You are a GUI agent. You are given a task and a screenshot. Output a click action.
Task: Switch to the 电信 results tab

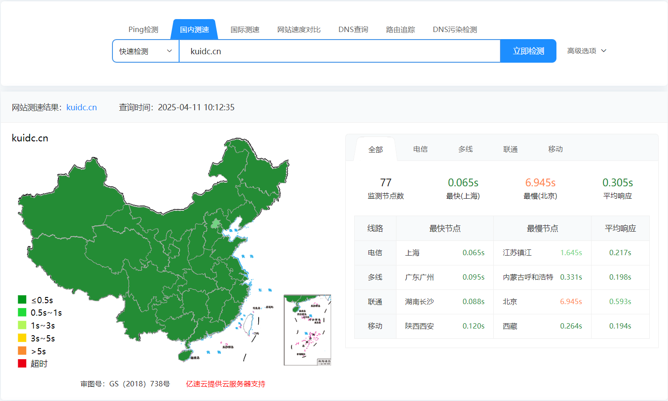420,149
